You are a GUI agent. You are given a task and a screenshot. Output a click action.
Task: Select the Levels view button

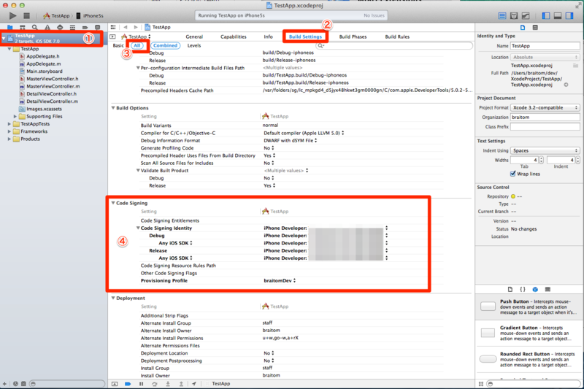click(194, 45)
